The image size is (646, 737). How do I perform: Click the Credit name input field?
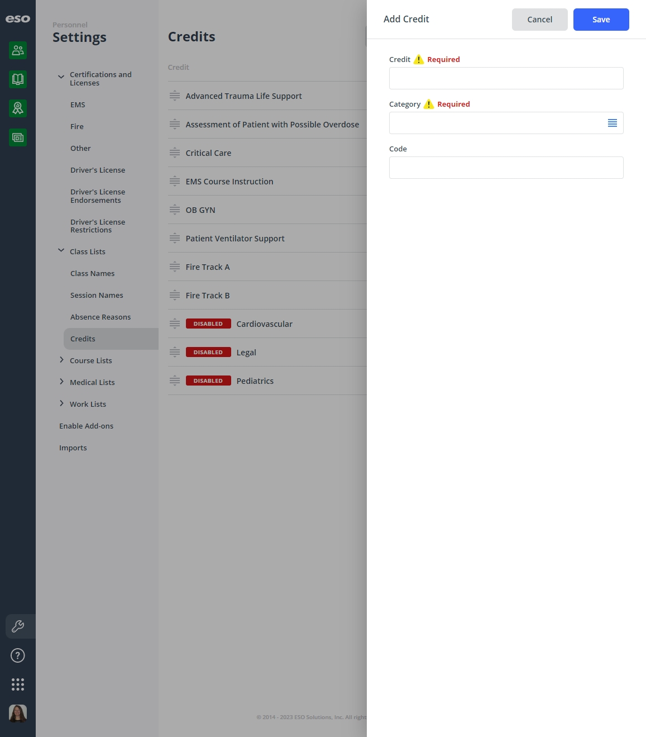click(506, 78)
